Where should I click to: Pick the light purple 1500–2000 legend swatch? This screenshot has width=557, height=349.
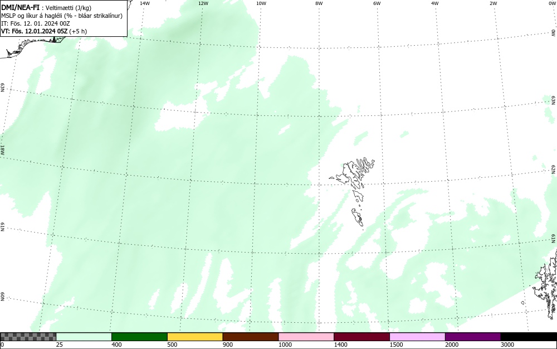coord(417,337)
